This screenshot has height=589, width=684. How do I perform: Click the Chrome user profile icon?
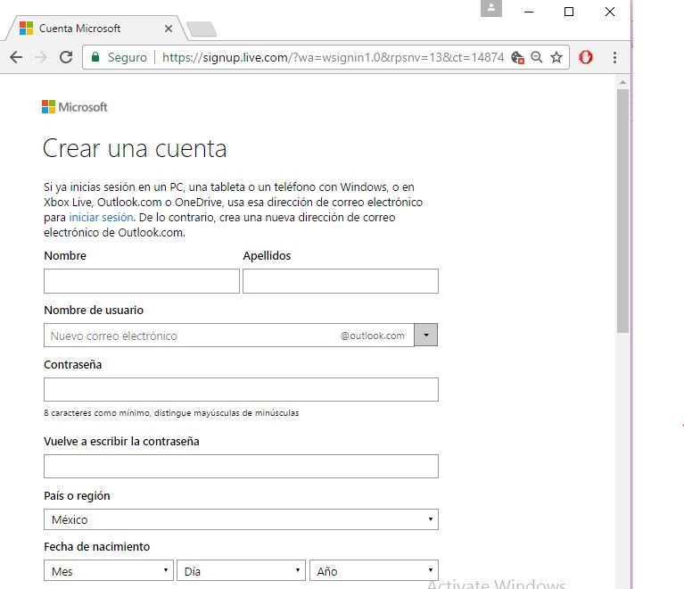tap(490, 9)
